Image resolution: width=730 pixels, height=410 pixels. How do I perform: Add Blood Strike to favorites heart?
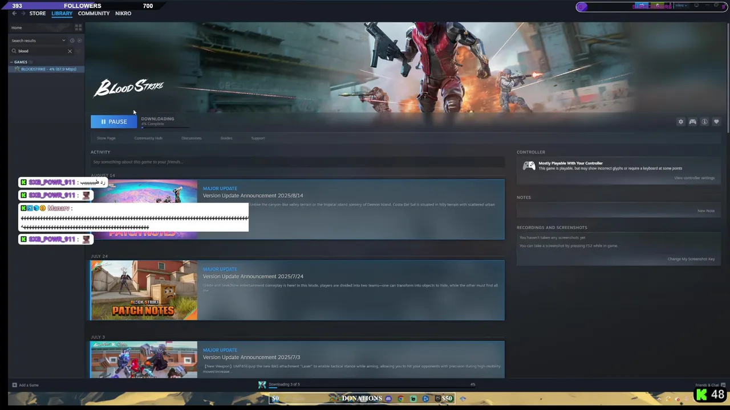pyautogui.click(x=716, y=121)
